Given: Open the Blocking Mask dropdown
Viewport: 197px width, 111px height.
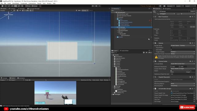Looking at the screenshot, I should point(183,86).
